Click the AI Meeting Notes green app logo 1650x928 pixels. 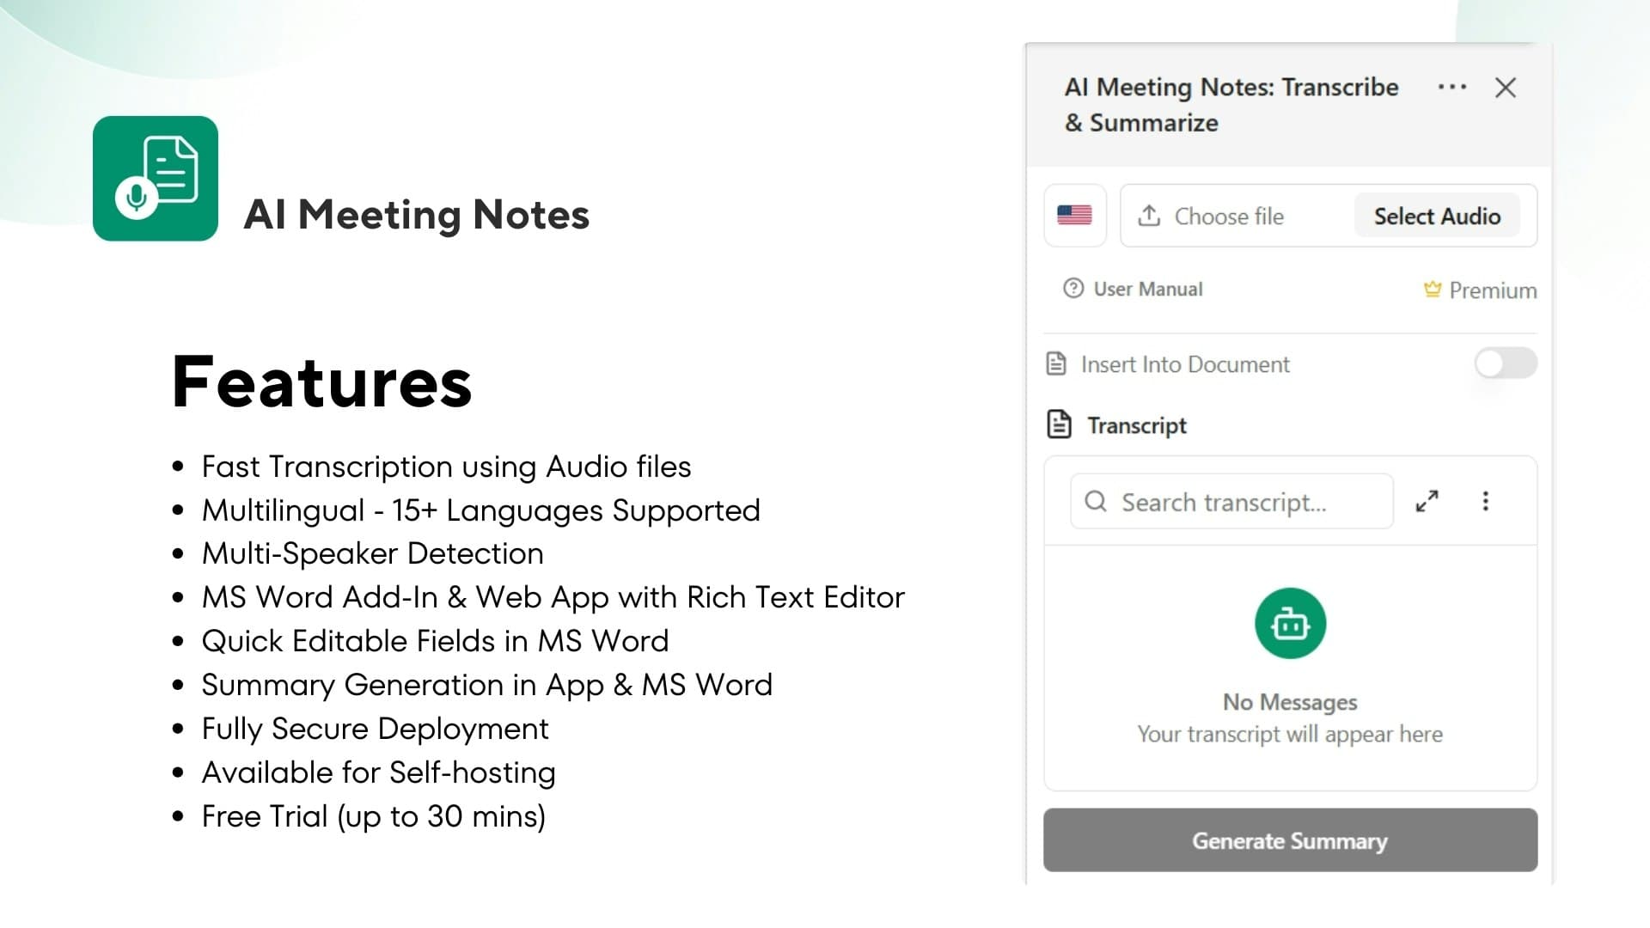coord(155,178)
